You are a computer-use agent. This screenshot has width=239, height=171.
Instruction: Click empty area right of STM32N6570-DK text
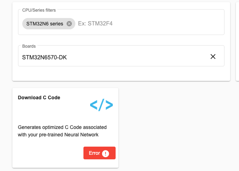coord(141,57)
